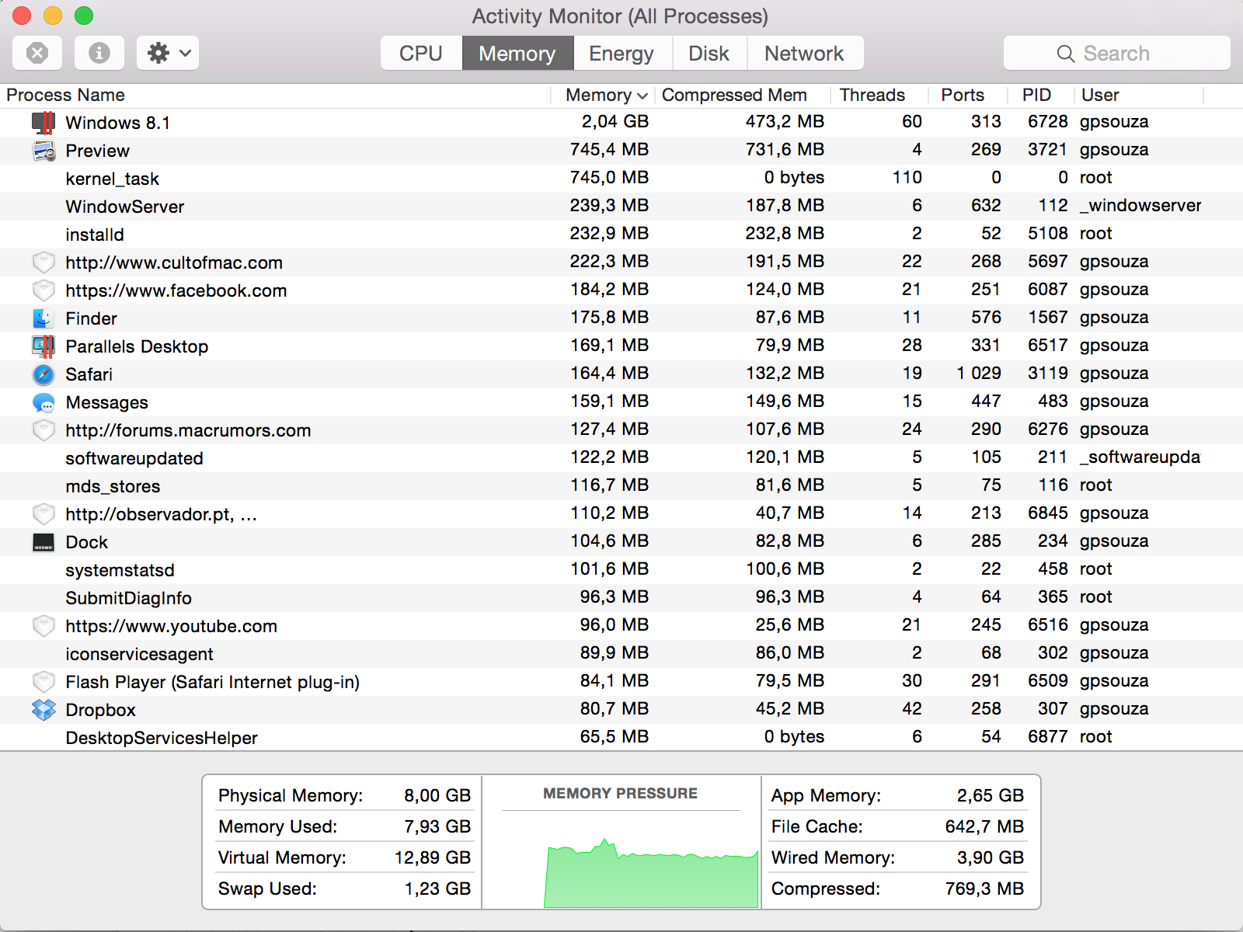Click the Preview app icon
The height and width of the screenshot is (932, 1243).
(44, 151)
